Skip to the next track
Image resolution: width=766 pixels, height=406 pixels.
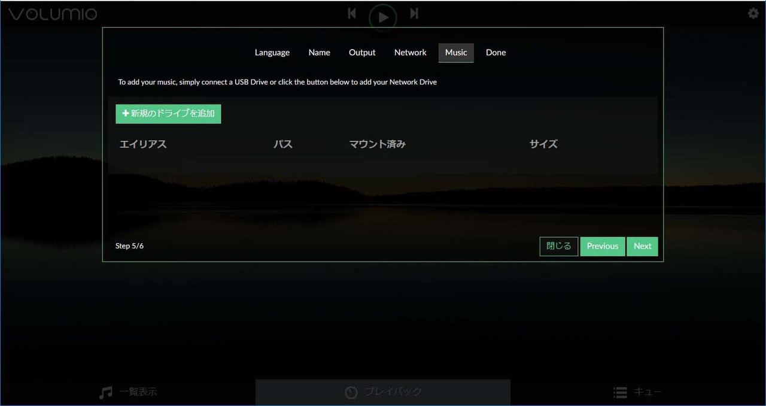point(414,12)
